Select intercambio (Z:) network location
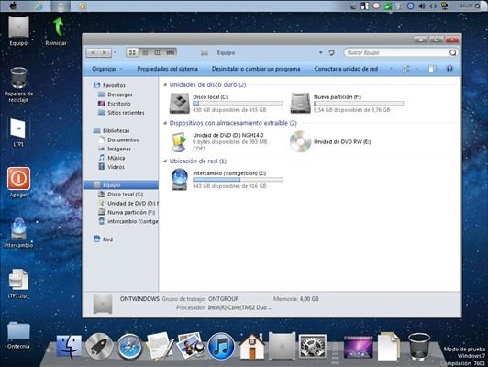 227,180
